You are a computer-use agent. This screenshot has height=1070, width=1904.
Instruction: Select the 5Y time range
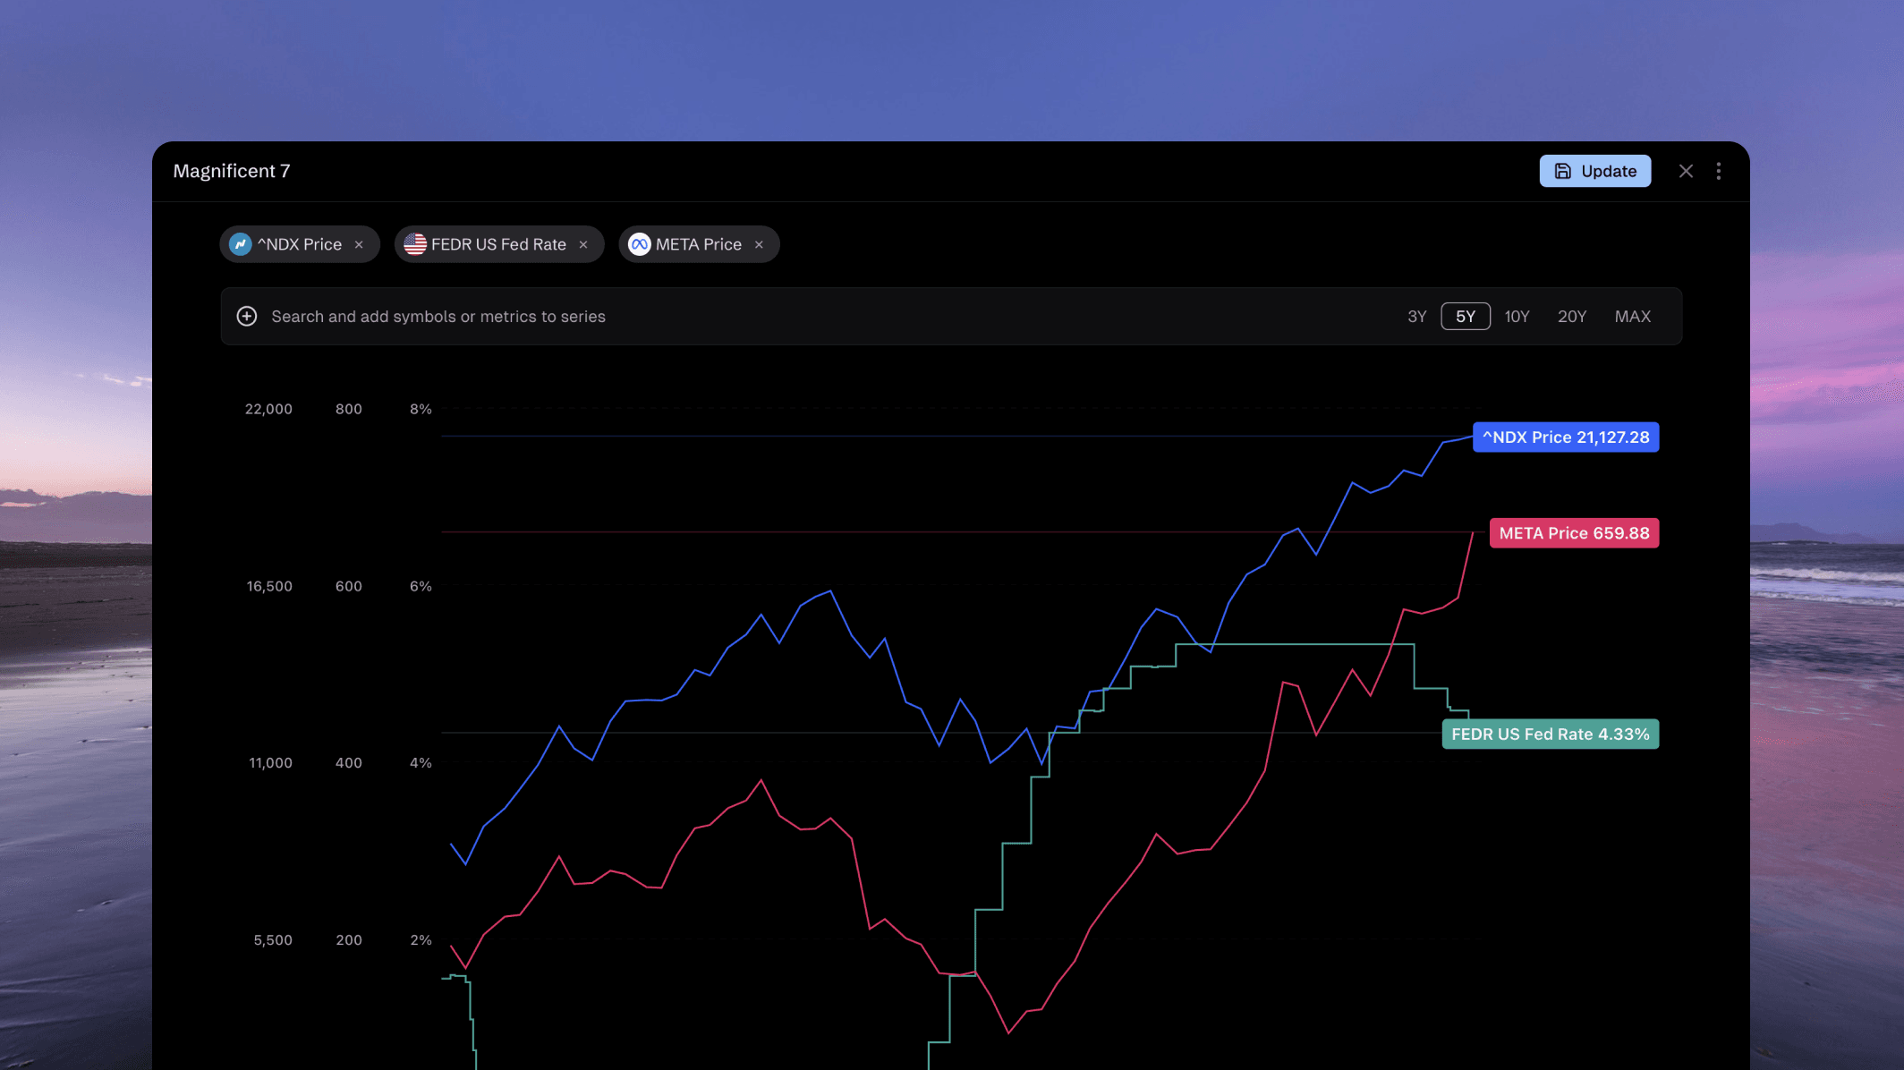click(x=1465, y=317)
